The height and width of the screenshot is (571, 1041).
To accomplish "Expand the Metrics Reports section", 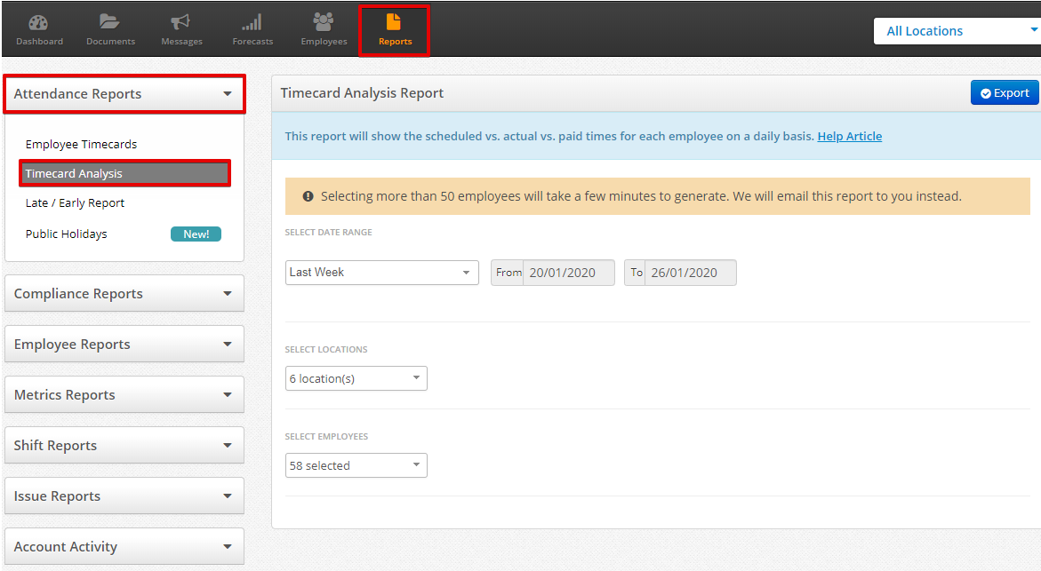I will point(124,394).
